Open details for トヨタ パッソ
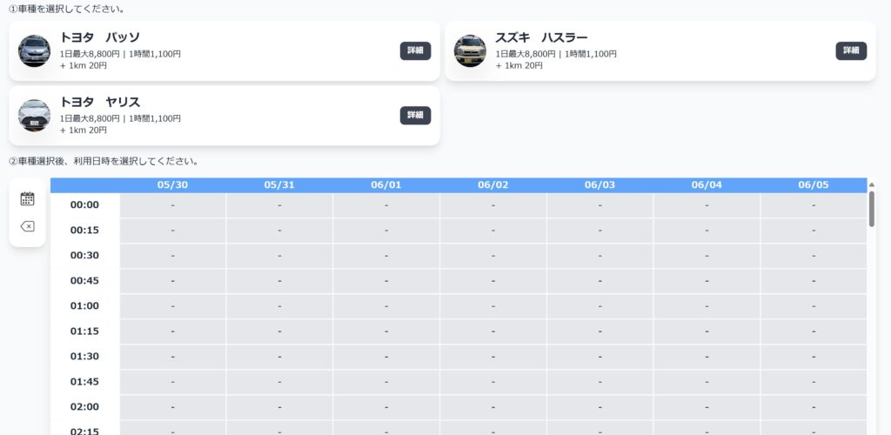Image resolution: width=891 pixels, height=435 pixels. 415,50
